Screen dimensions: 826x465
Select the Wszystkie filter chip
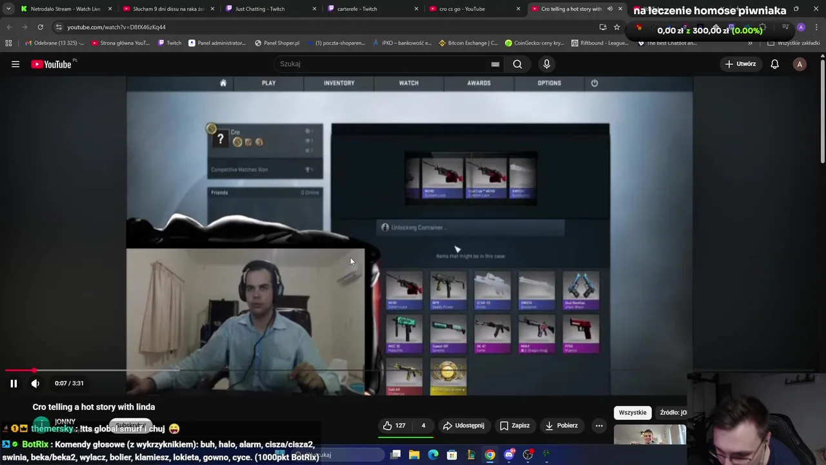click(632, 412)
